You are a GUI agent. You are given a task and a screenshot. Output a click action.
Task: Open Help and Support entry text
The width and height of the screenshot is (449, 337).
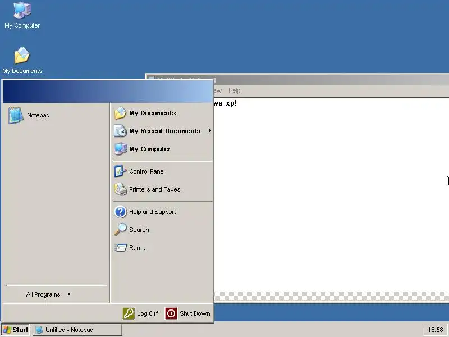click(152, 212)
